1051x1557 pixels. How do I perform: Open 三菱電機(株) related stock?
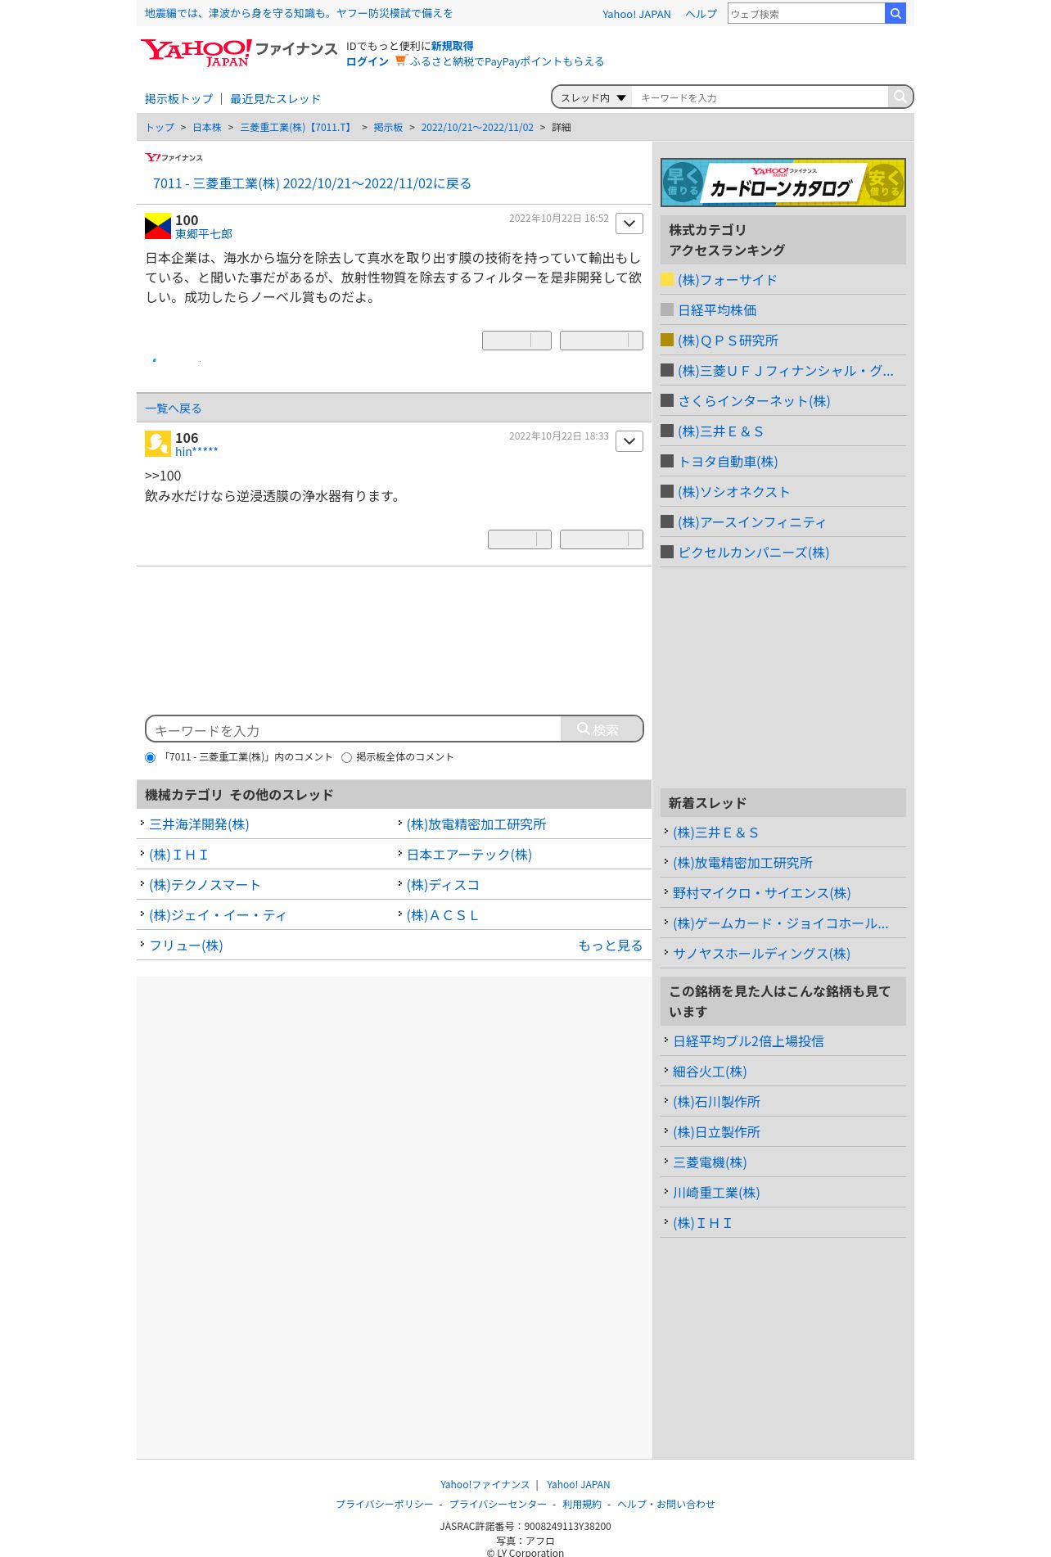pos(710,1162)
